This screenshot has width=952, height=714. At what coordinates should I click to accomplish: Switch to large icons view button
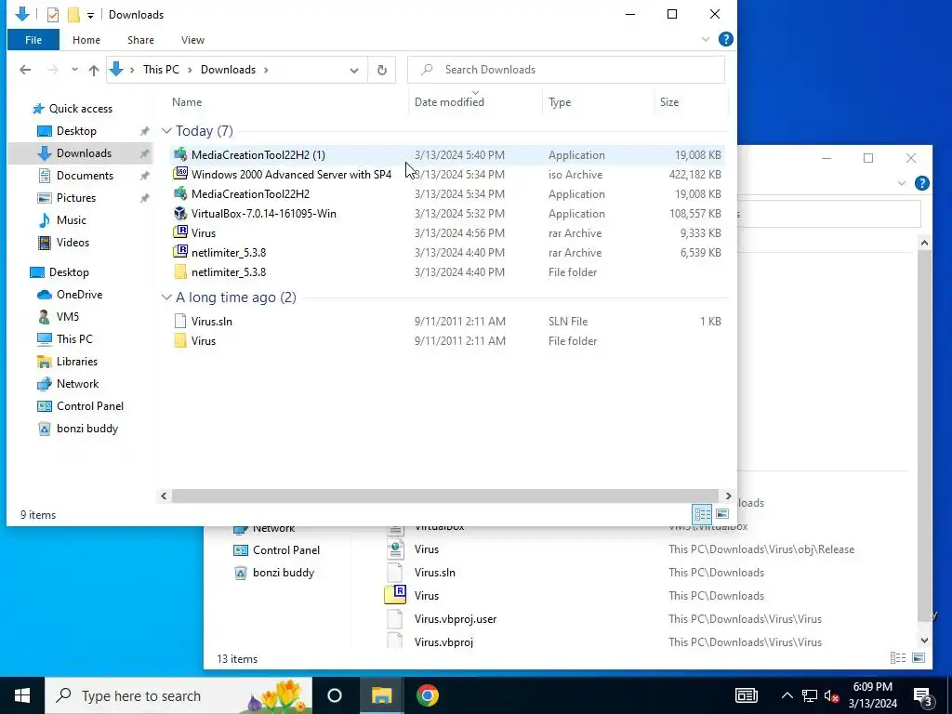click(x=721, y=514)
